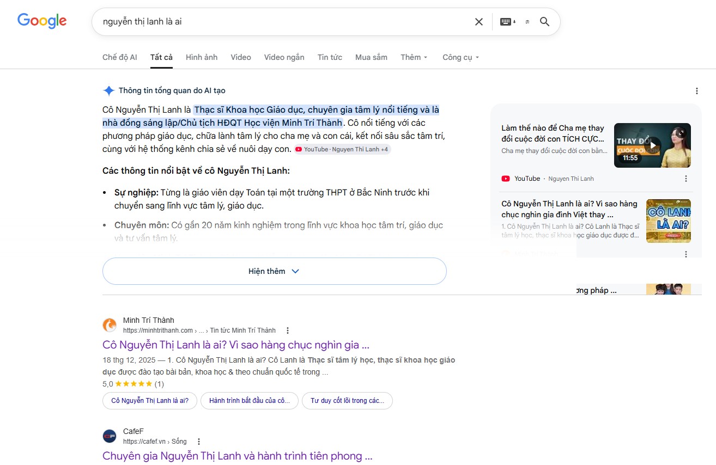716x465 pixels.
Task: Open the Công cụ tools dropdown
Action: [460, 57]
